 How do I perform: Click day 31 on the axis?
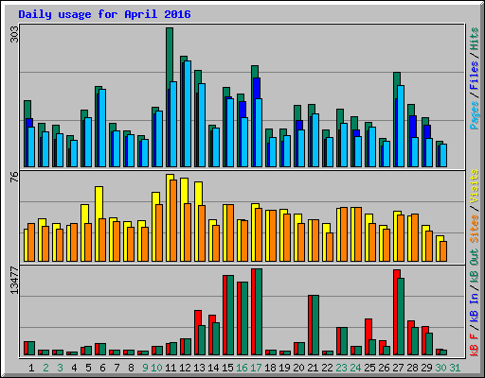tap(455, 368)
